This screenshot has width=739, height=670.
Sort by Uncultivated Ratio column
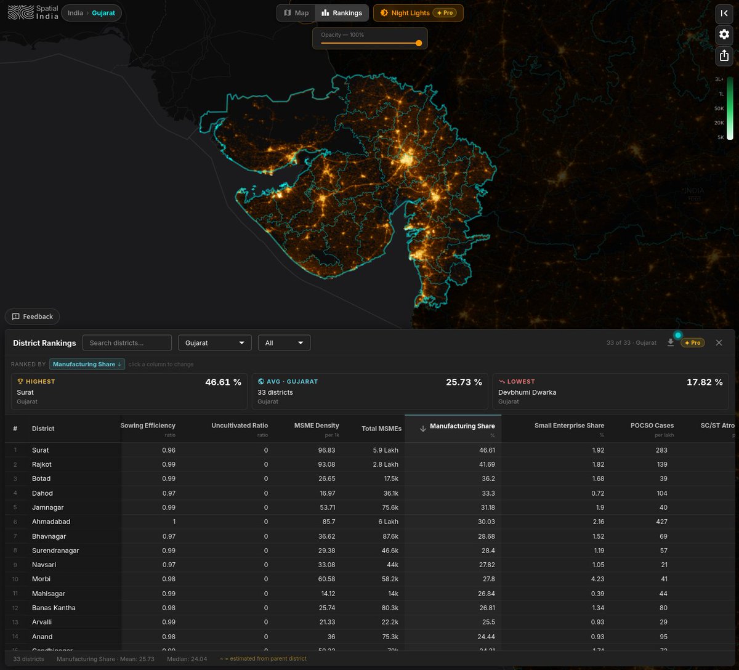click(240, 429)
